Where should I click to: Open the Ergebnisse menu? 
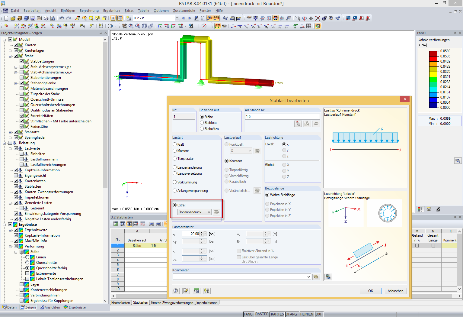pyautogui.click(x=112, y=11)
